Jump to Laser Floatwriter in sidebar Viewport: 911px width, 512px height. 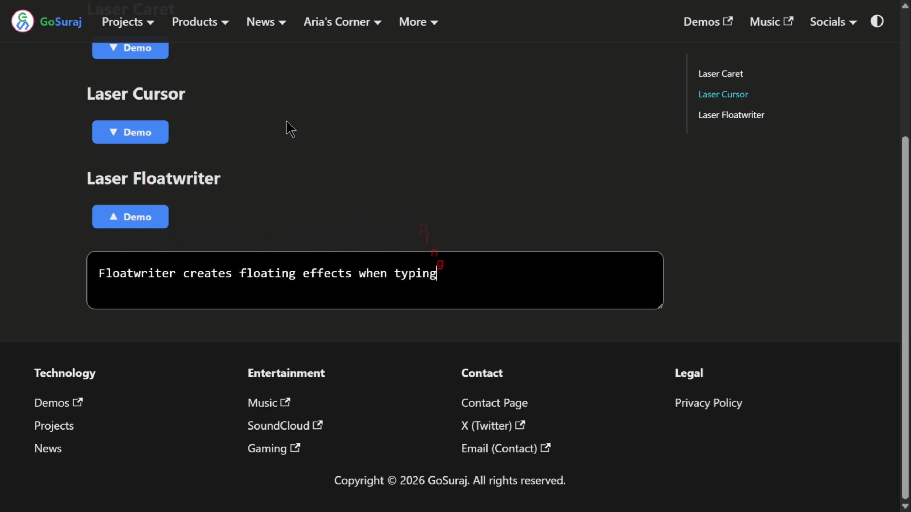[731, 115]
